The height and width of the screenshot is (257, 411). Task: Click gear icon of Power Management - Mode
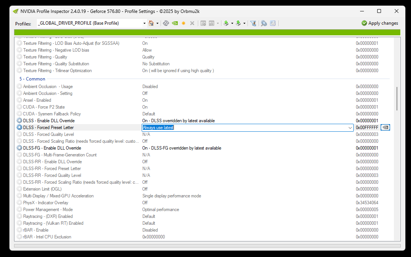tap(19, 210)
